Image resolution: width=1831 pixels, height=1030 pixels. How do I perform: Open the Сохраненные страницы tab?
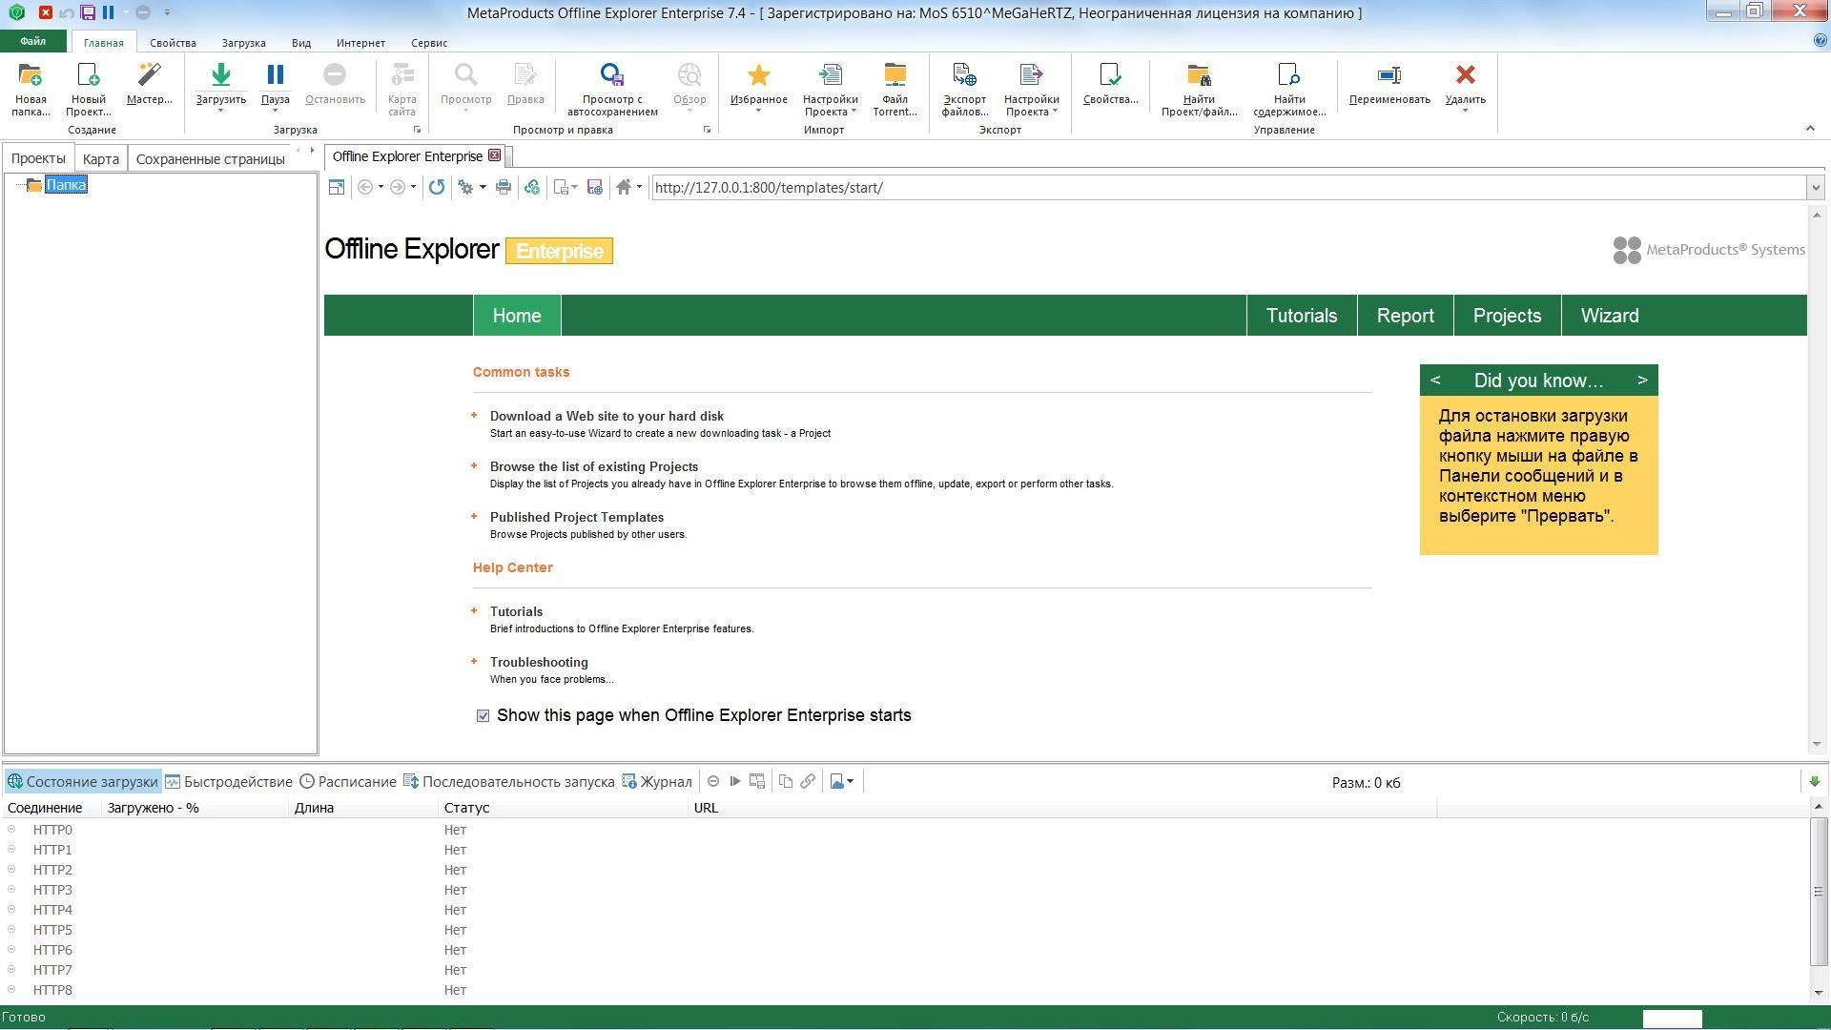210,158
